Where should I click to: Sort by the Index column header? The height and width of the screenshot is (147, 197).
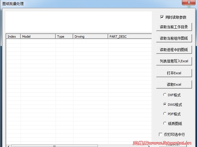(x=13, y=37)
